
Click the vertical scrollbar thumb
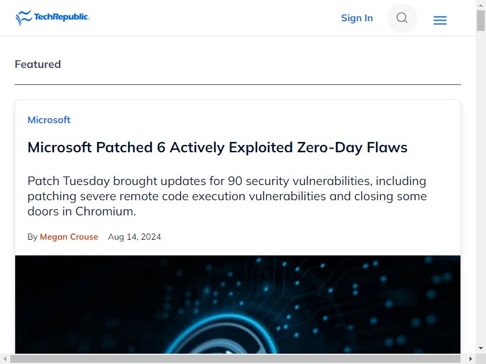pyautogui.click(x=481, y=21)
